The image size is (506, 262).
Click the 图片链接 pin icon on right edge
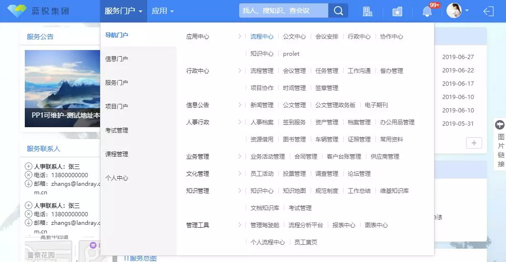coord(500,125)
